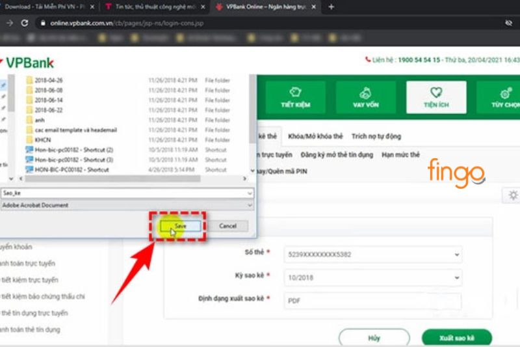Image resolution: width=520 pixels, height=347 pixels.
Task: Open thanh toán thẻ tín dụng sidebar item
Action: click(x=30, y=329)
